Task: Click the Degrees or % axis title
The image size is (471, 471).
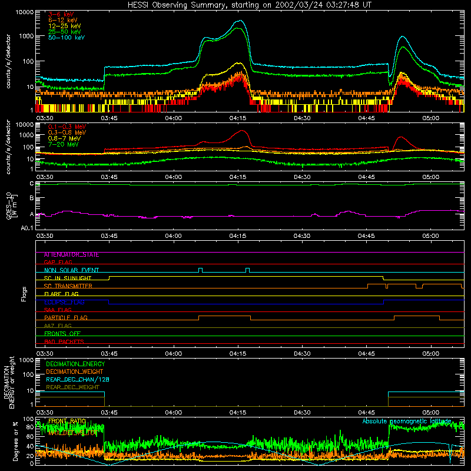Action: coord(15,441)
